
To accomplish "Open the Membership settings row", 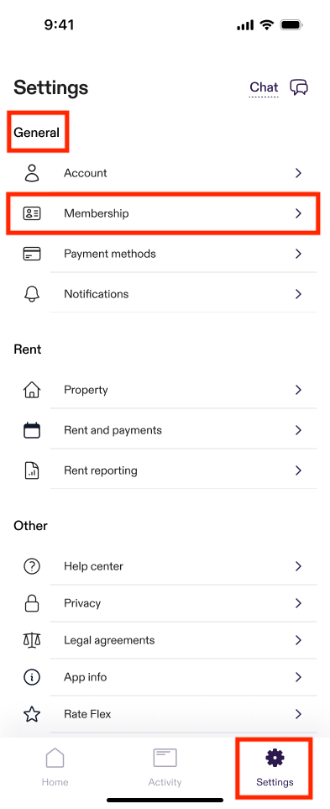I will 164,213.
